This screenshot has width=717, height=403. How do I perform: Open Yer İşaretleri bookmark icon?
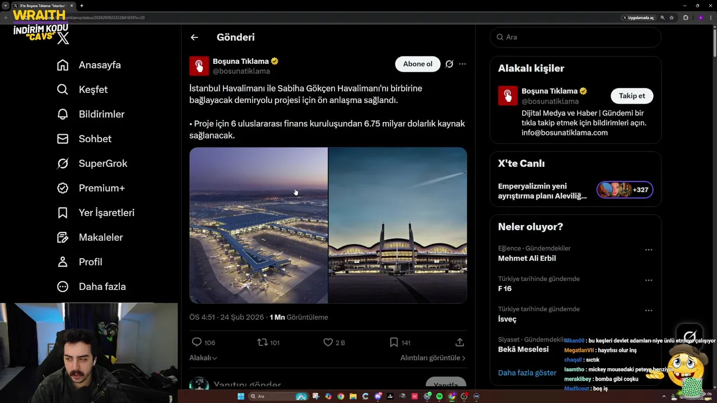pos(63,213)
